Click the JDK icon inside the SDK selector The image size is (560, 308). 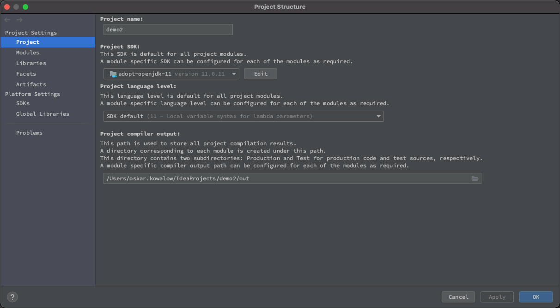(112, 73)
